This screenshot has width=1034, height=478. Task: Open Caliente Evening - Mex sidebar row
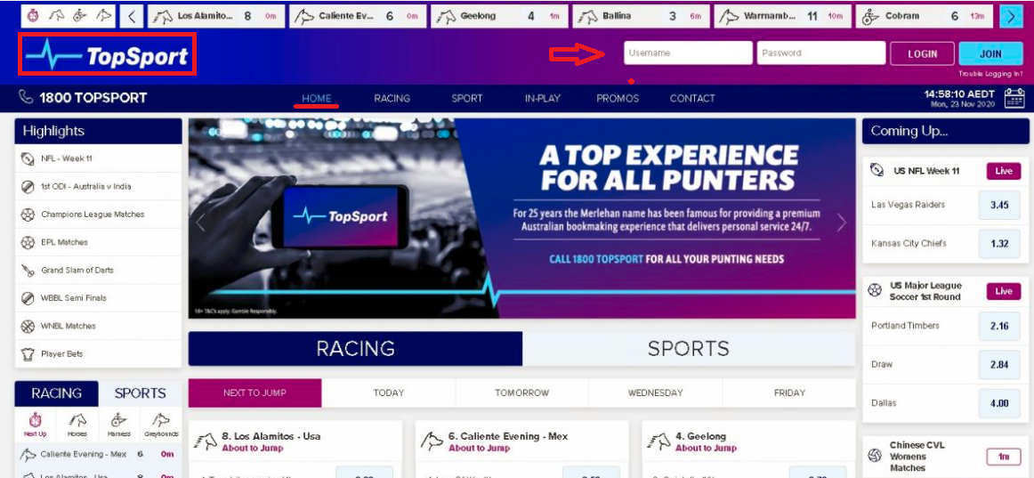tap(98, 454)
